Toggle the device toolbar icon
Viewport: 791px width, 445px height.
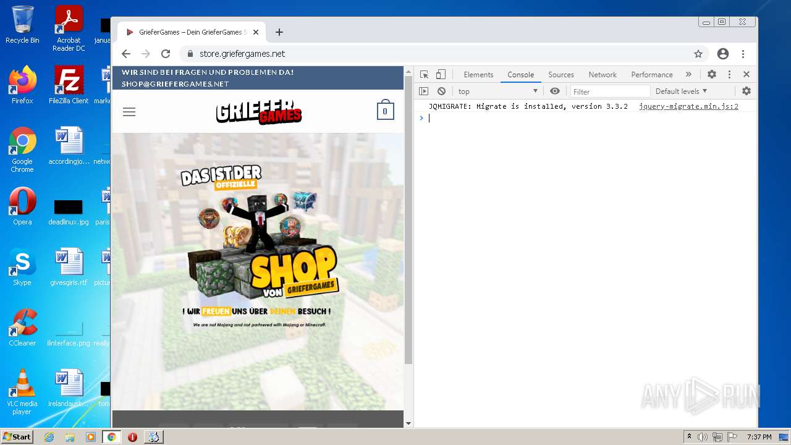(441, 74)
